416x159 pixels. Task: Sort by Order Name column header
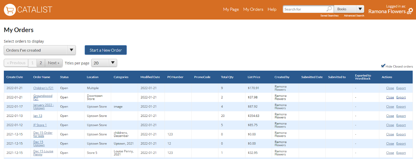coord(42,77)
